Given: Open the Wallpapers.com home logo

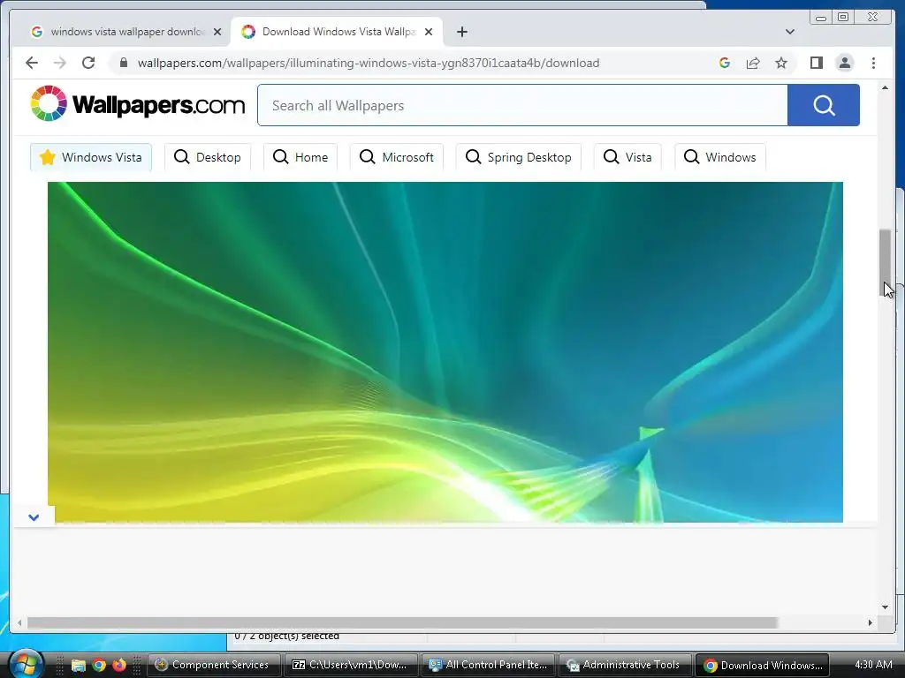Looking at the screenshot, I should (137, 104).
